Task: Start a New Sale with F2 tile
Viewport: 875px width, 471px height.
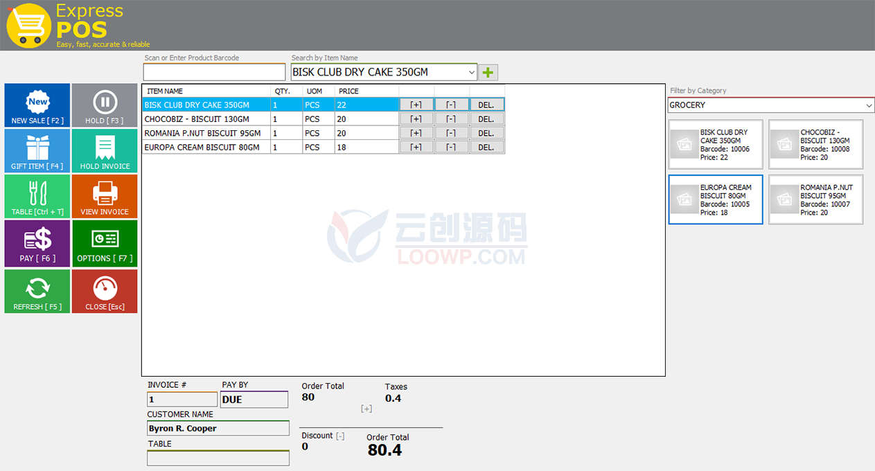Action: click(x=37, y=105)
